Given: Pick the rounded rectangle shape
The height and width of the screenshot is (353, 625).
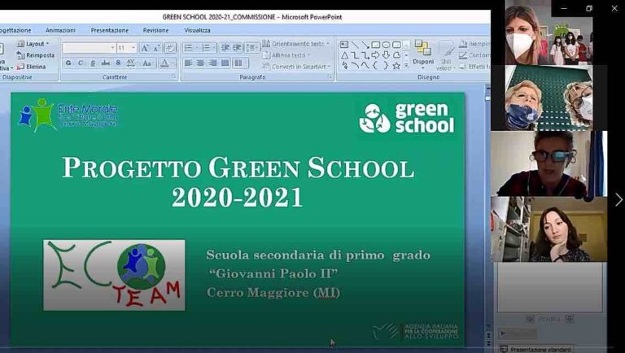Looking at the screenshot, I should 396,45.
